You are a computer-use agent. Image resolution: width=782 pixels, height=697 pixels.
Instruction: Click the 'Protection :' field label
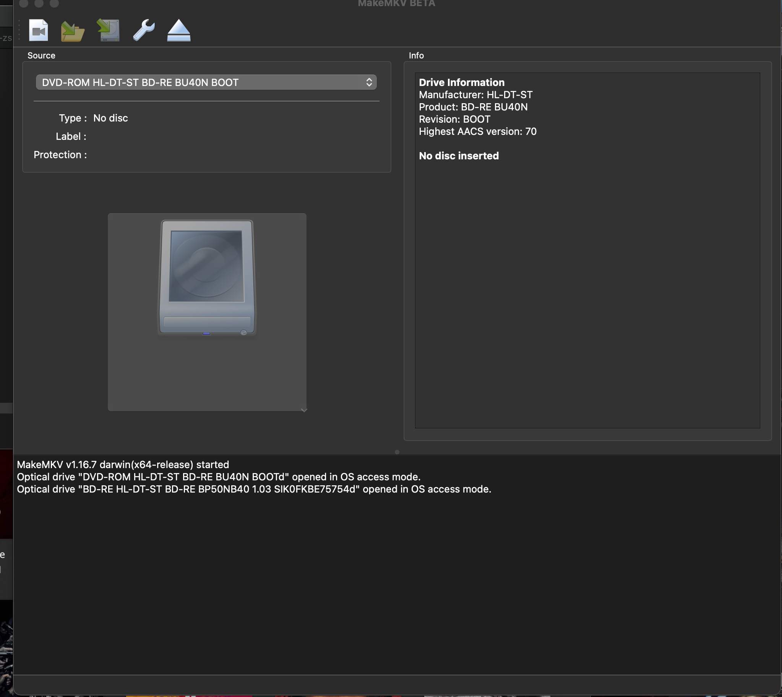click(60, 155)
